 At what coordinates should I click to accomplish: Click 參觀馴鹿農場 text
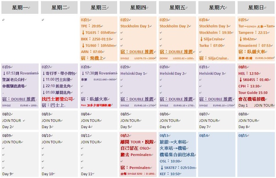13,86
